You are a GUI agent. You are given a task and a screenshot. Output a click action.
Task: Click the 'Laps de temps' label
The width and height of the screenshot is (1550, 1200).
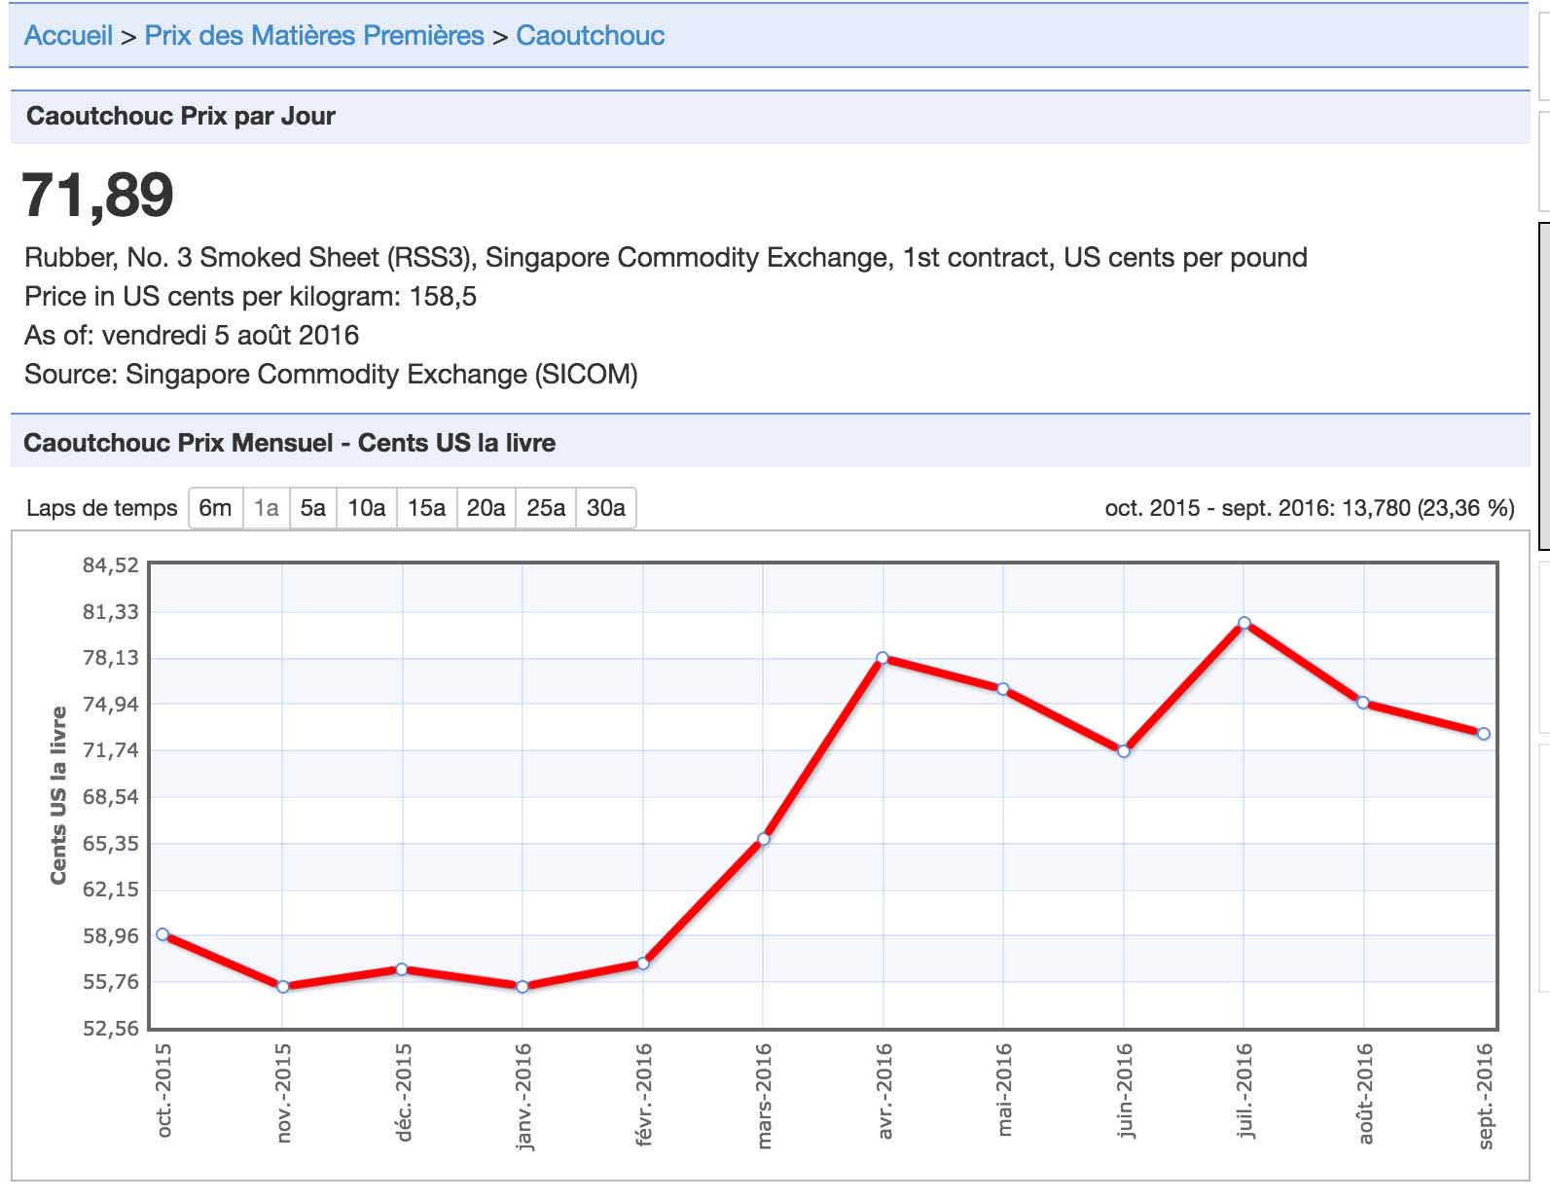(x=102, y=508)
